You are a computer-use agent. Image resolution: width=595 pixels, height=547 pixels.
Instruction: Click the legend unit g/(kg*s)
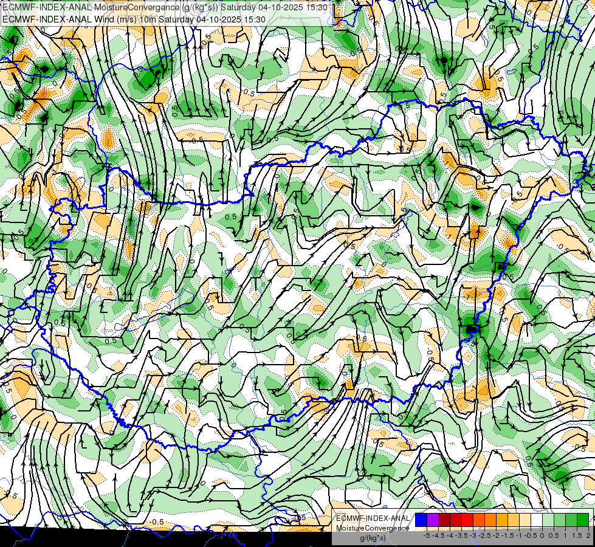click(x=373, y=538)
